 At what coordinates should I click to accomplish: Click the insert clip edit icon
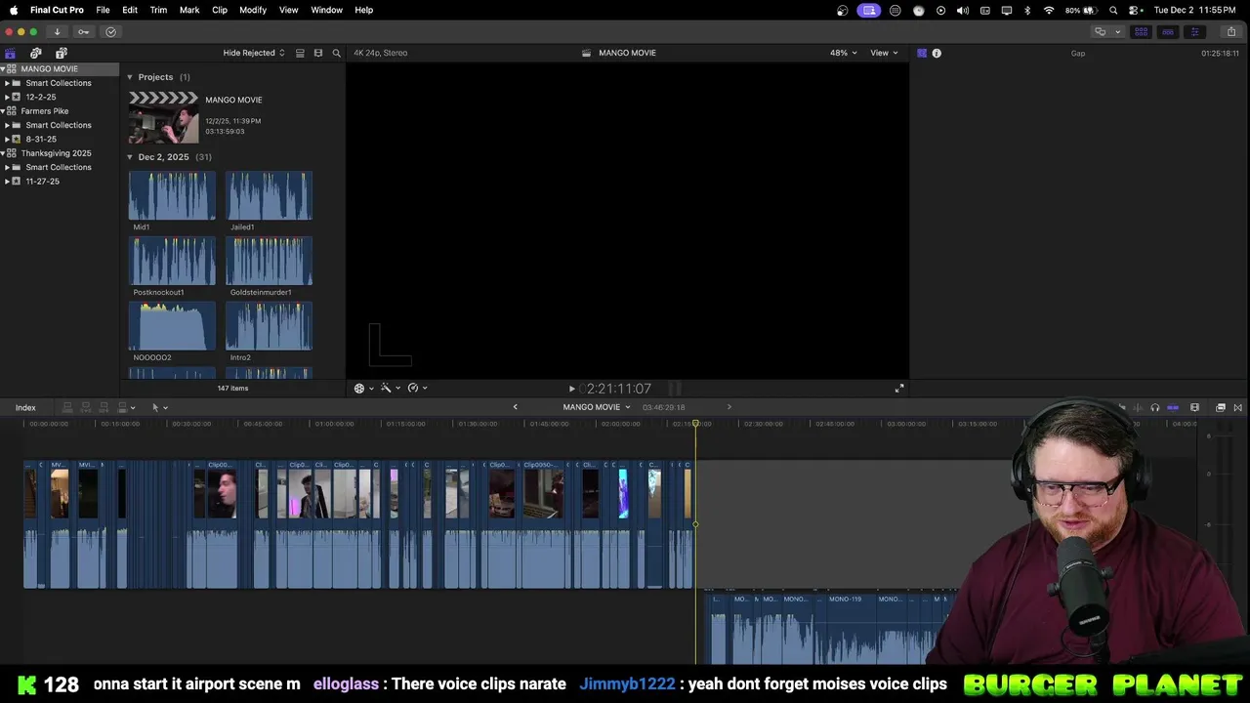86,407
